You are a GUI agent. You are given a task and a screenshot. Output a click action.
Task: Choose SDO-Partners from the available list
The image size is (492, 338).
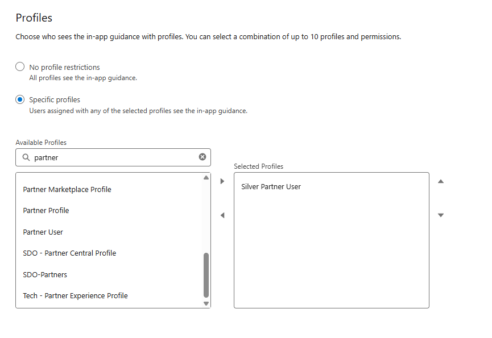point(45,274)
